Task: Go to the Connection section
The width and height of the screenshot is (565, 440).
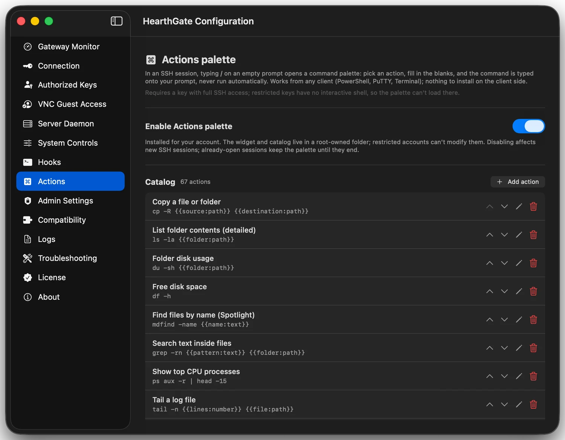Action: tap(70, 66)
